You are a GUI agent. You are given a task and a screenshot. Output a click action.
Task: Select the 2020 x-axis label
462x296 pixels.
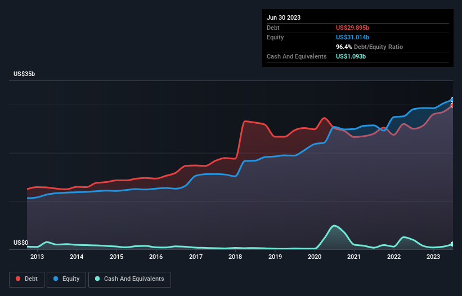pyautogui.click(x=315, y=257)
